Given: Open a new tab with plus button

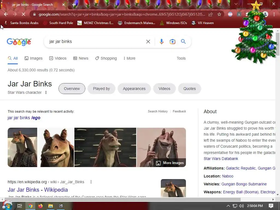Looking at the screenshot, I should (74, 5).
